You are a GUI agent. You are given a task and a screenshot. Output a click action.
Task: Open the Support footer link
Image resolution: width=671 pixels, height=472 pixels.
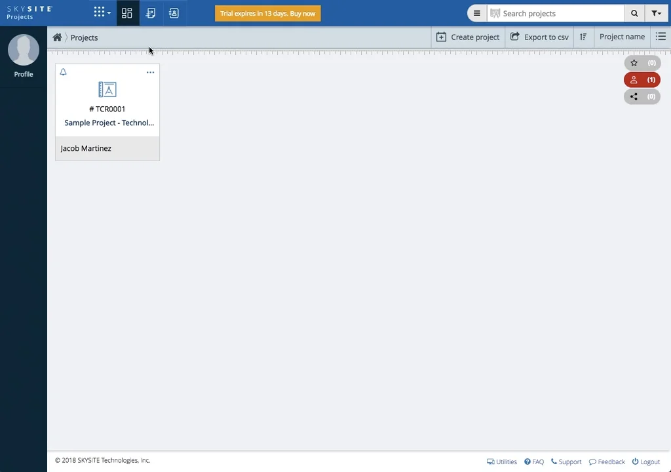(x=566, y=462)
